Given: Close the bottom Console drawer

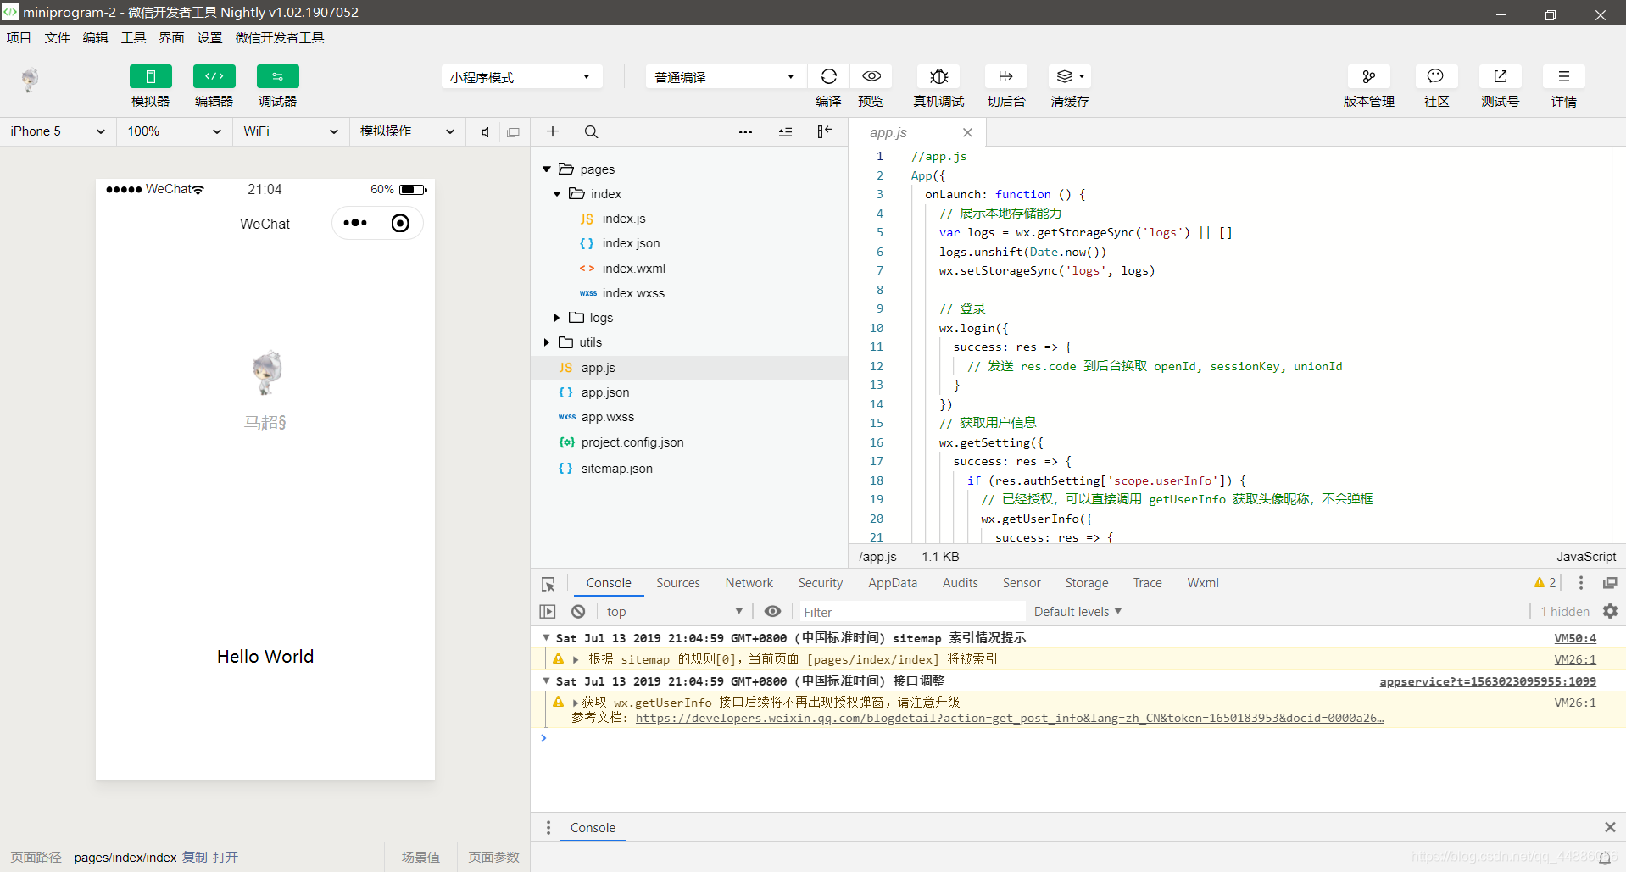Looking at the screenshot, I should click(x=1610, y=827).
